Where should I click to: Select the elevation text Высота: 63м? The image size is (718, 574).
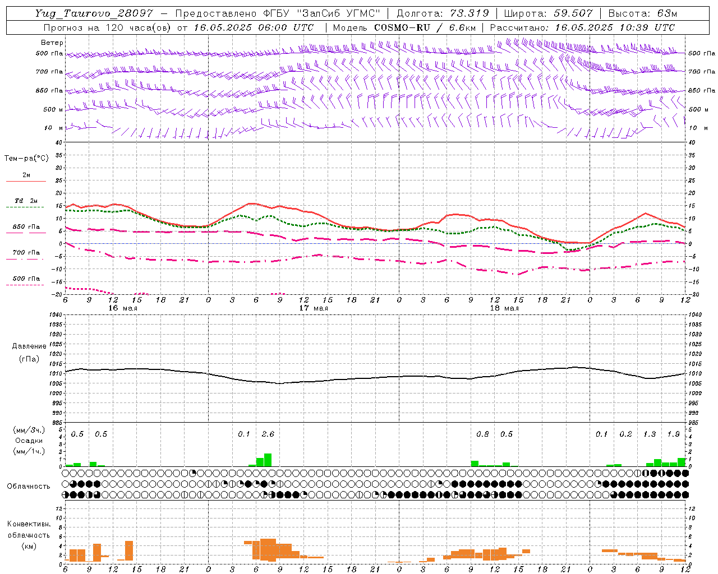click(x=642, y=13)
